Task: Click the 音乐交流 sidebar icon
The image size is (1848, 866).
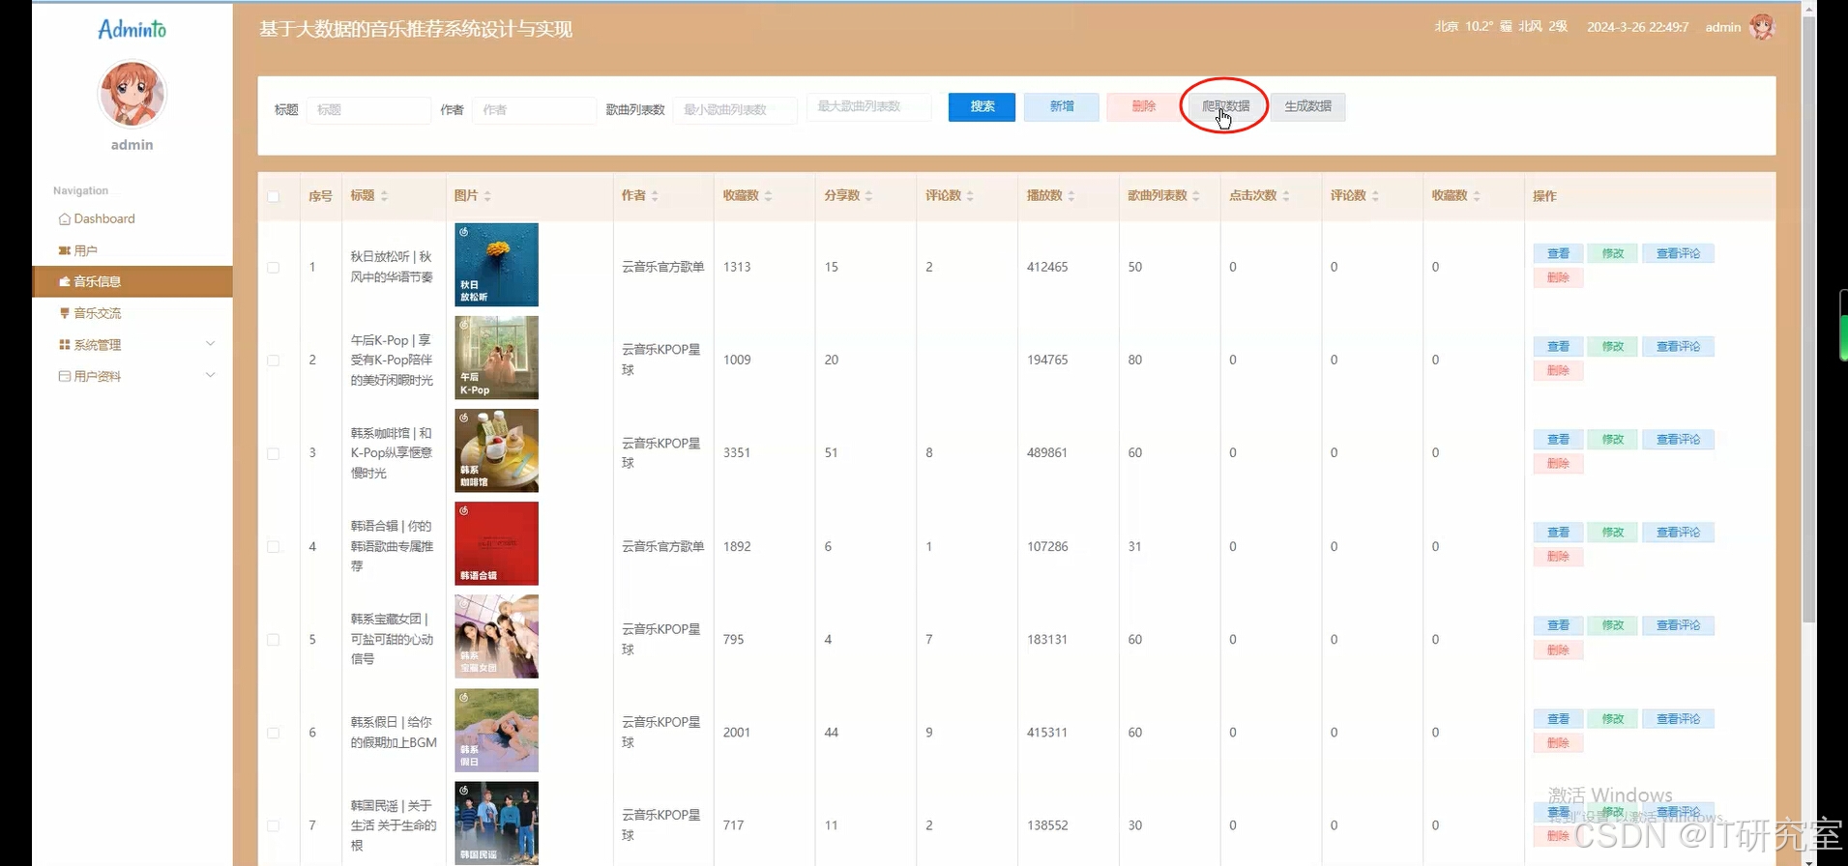Action: pos(65,313)
